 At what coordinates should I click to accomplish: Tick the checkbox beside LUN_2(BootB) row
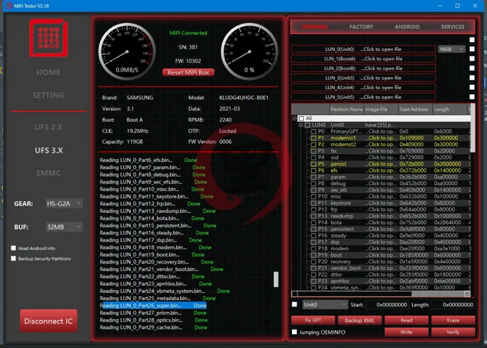472,68
